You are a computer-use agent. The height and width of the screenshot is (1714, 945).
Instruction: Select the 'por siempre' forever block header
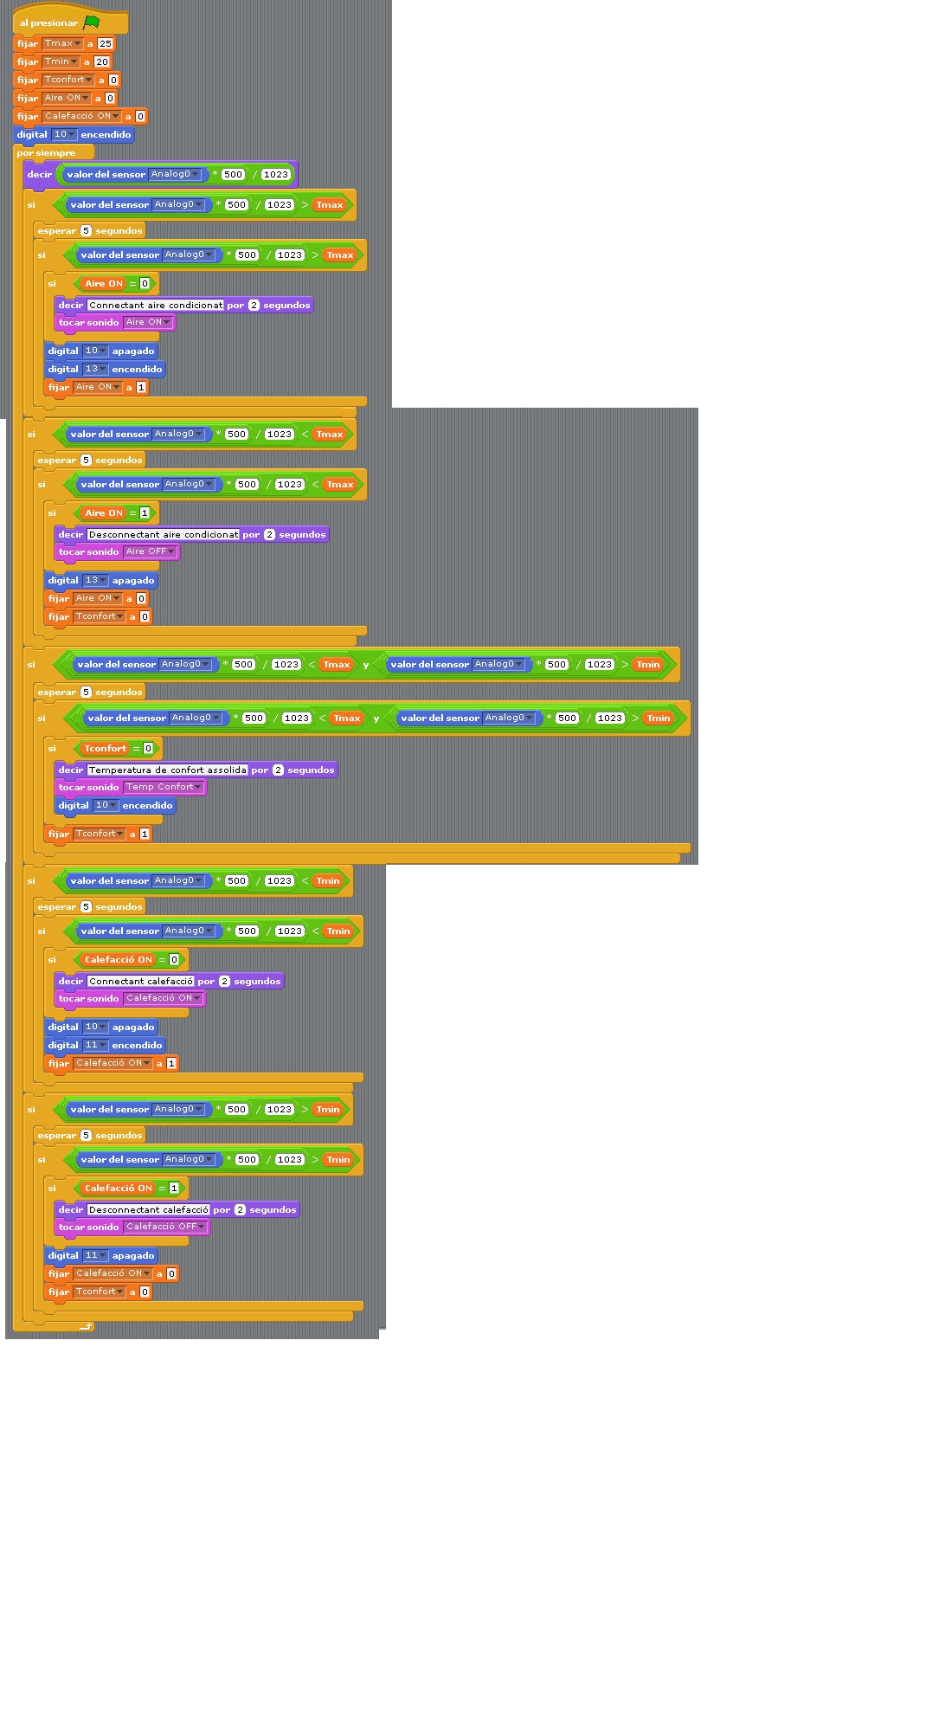(x=47, y=152)
